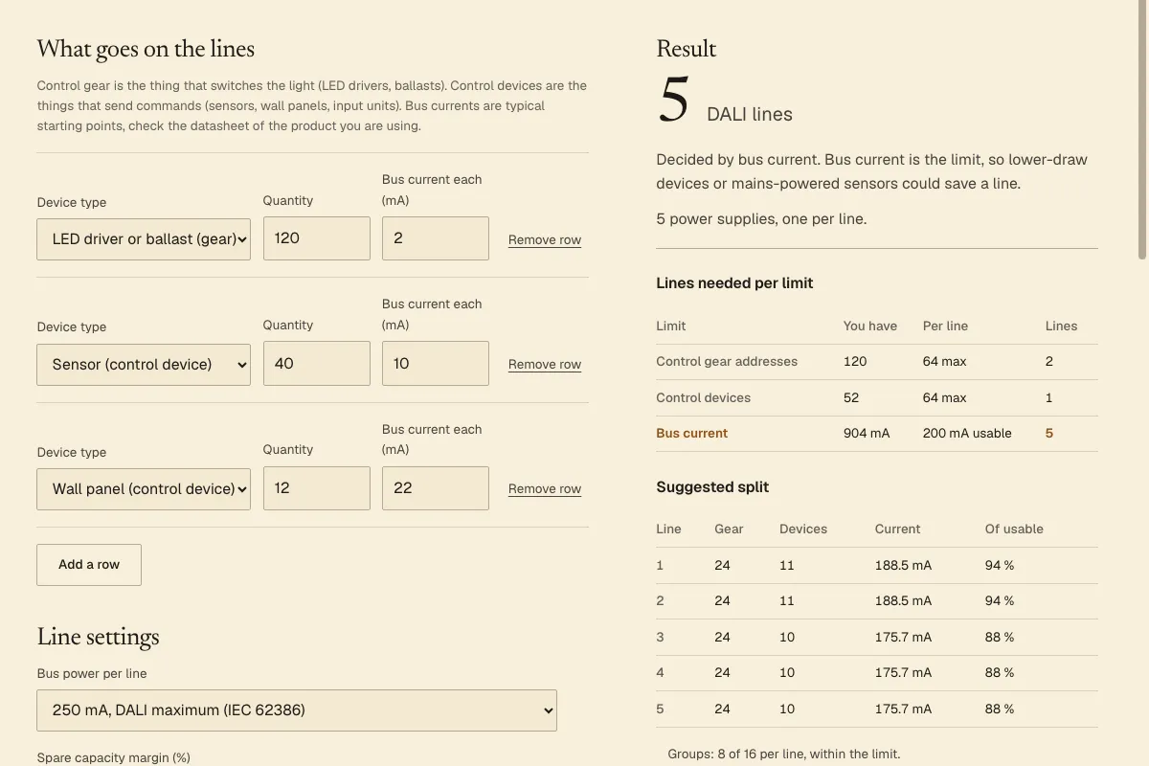Click the 'Spare capacity margin (%)' label
This screenshot has height=766, width=1149.
pos(114,757)
